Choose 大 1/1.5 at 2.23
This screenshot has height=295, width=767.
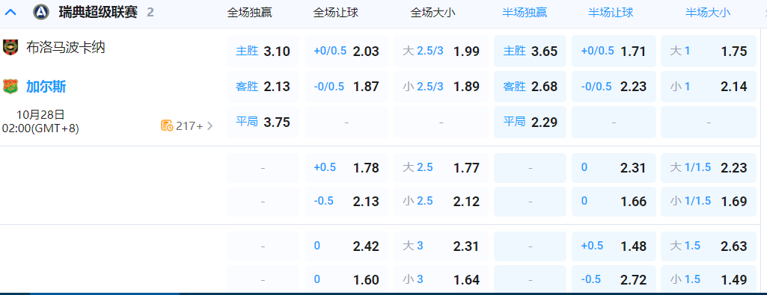[x=709, y=168]
